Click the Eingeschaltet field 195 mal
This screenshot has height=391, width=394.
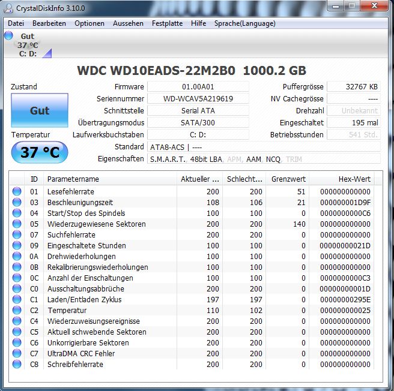pos(354,123)
